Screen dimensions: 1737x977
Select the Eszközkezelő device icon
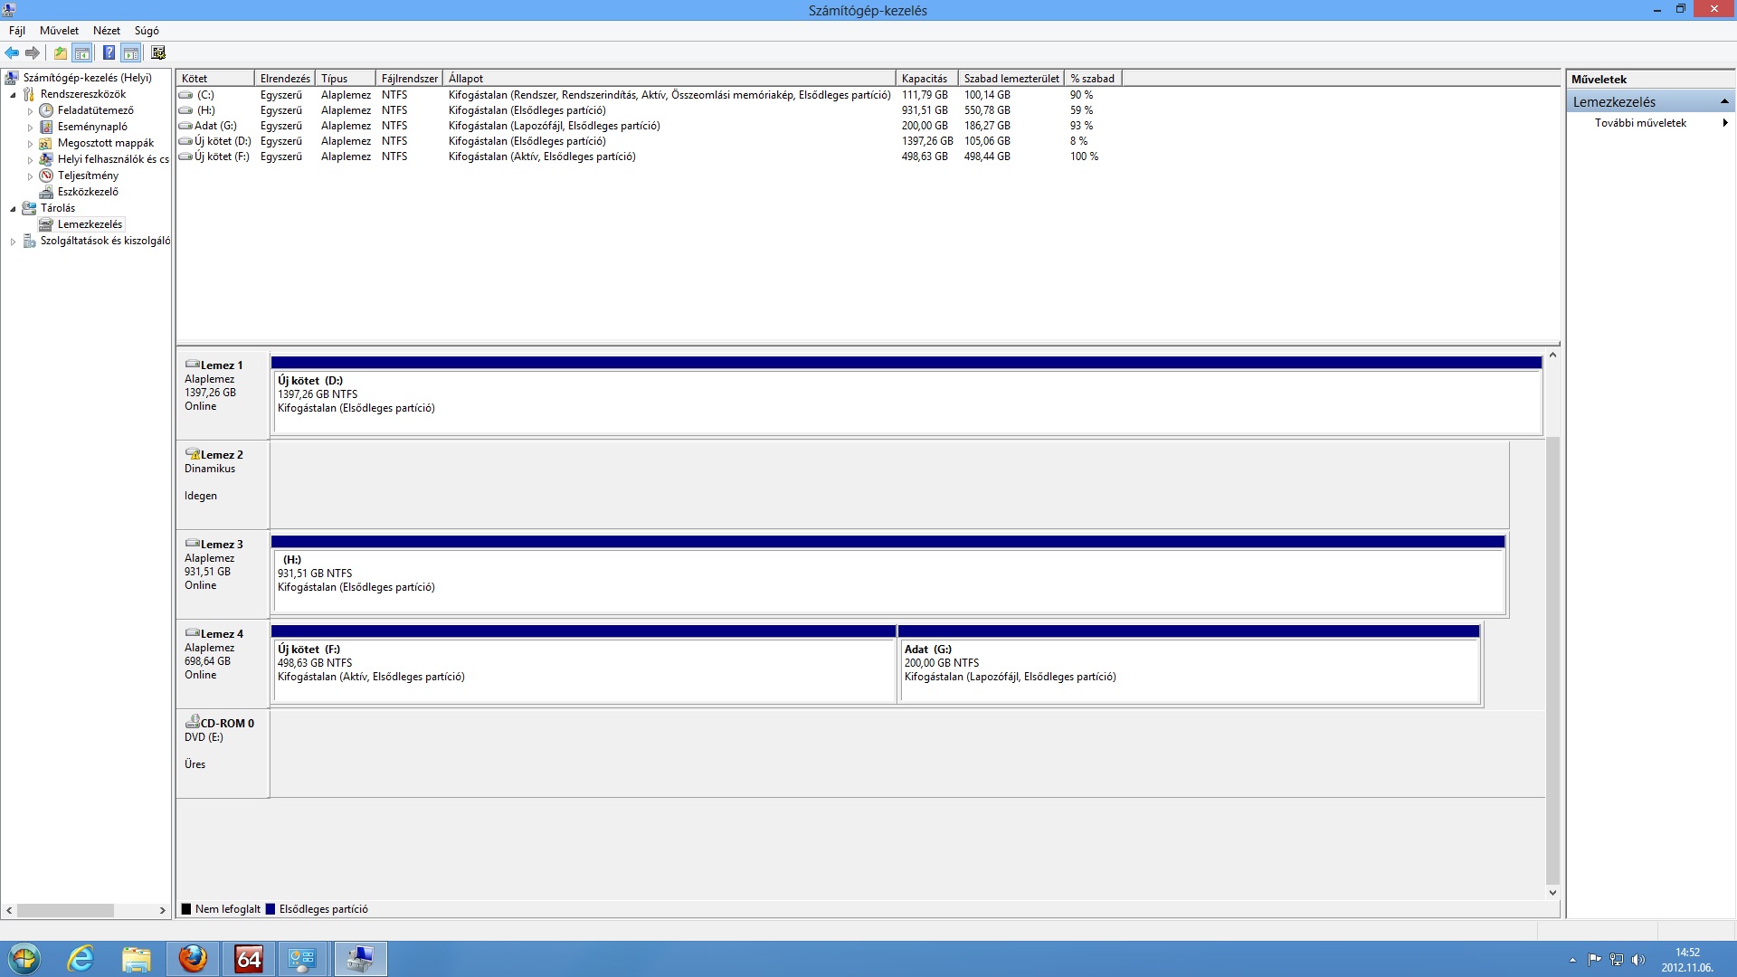[x=46, y=192]
